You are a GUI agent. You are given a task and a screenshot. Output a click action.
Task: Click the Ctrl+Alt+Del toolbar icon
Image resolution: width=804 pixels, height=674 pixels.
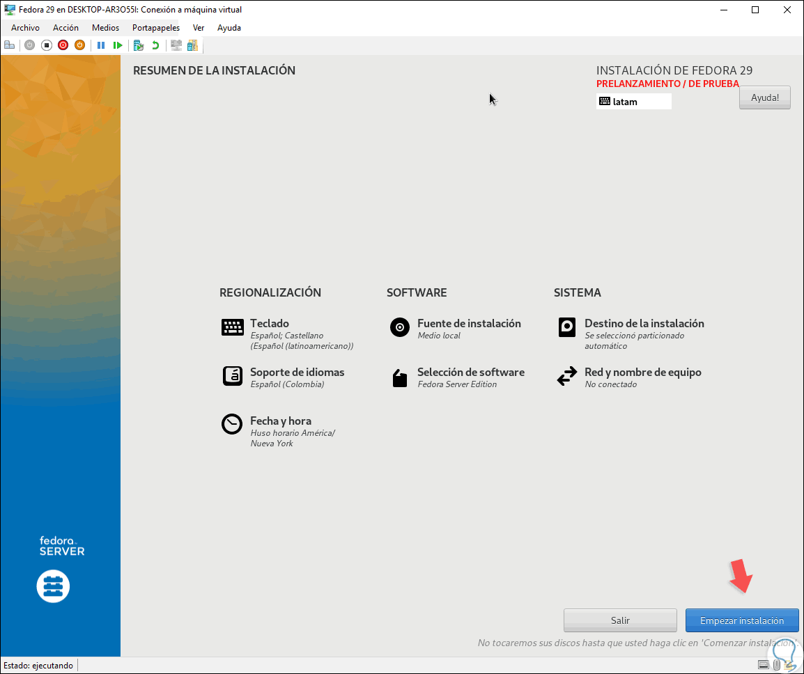coord(9,46)
